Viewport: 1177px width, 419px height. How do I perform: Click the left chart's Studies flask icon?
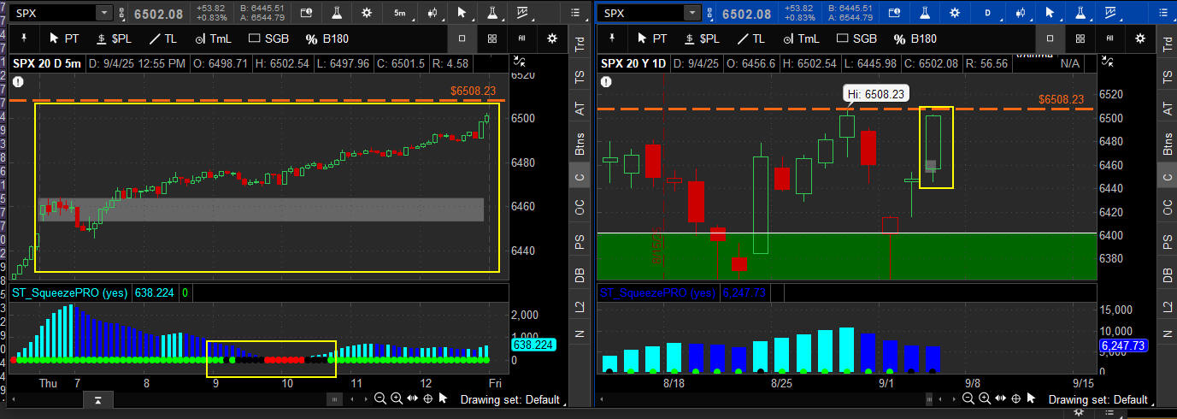pyautogui.click(x=337, y=13)
